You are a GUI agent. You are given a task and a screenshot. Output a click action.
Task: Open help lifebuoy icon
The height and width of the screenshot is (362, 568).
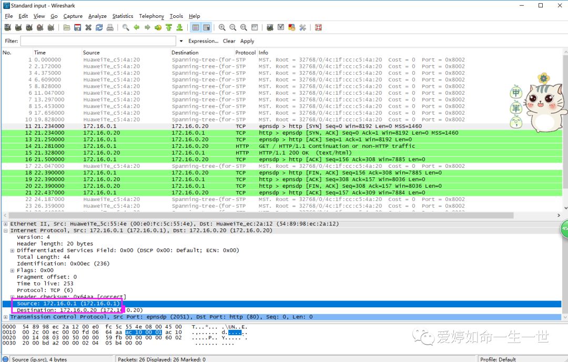click(x=318, y=27)
